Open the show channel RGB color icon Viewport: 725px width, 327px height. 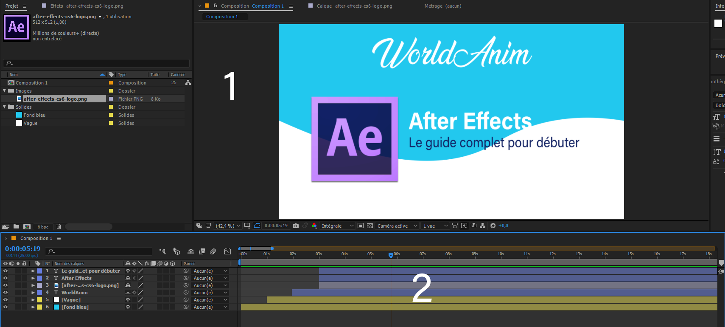point(314,226)
